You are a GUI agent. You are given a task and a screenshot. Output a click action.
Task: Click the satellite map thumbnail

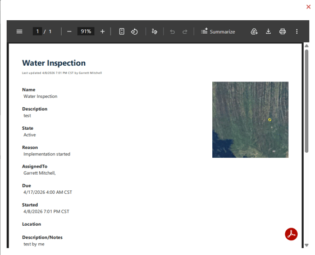(250, 120)
